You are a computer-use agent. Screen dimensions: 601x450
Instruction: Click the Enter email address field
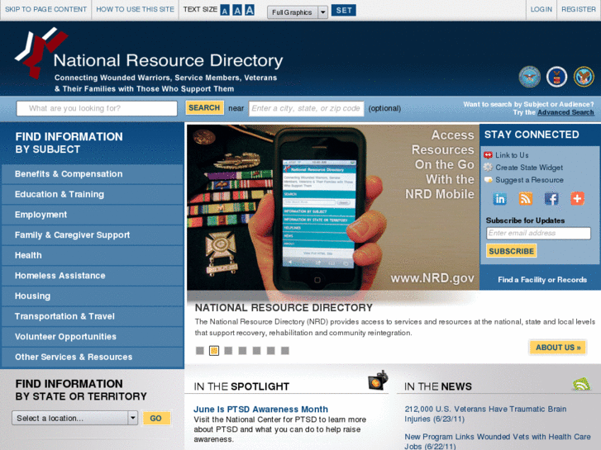(x=538, y=233)
